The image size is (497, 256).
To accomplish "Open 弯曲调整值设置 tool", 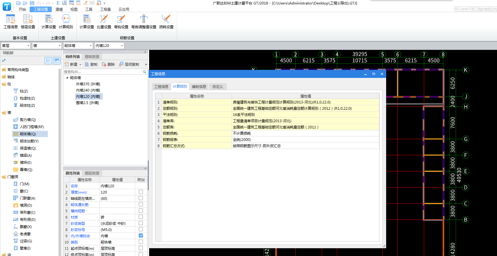I will coord(144,22).
